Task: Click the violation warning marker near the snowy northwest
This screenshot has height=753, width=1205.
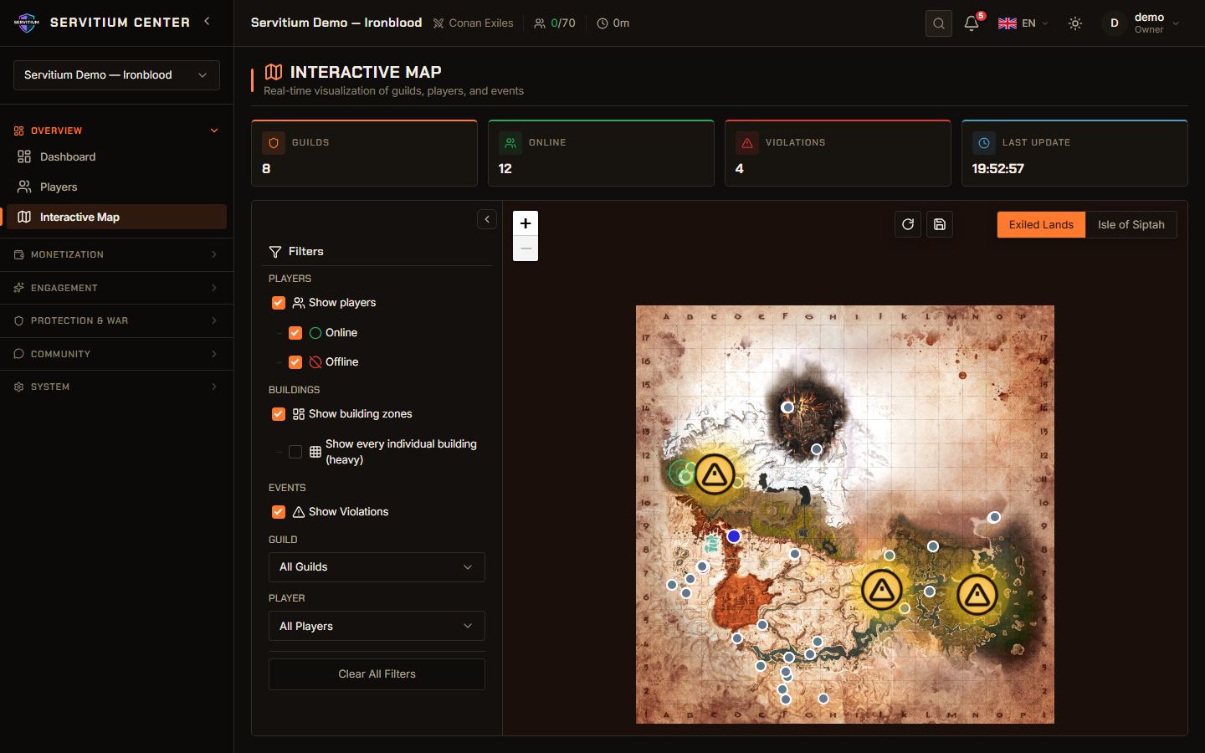Action: point(715,475)
